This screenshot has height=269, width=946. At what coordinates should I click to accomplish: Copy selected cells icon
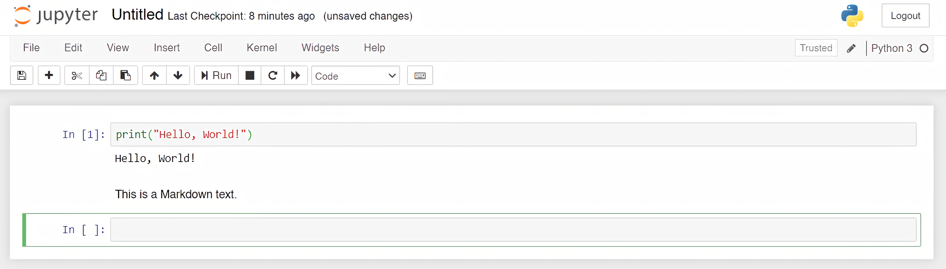(x=101, y=76)
